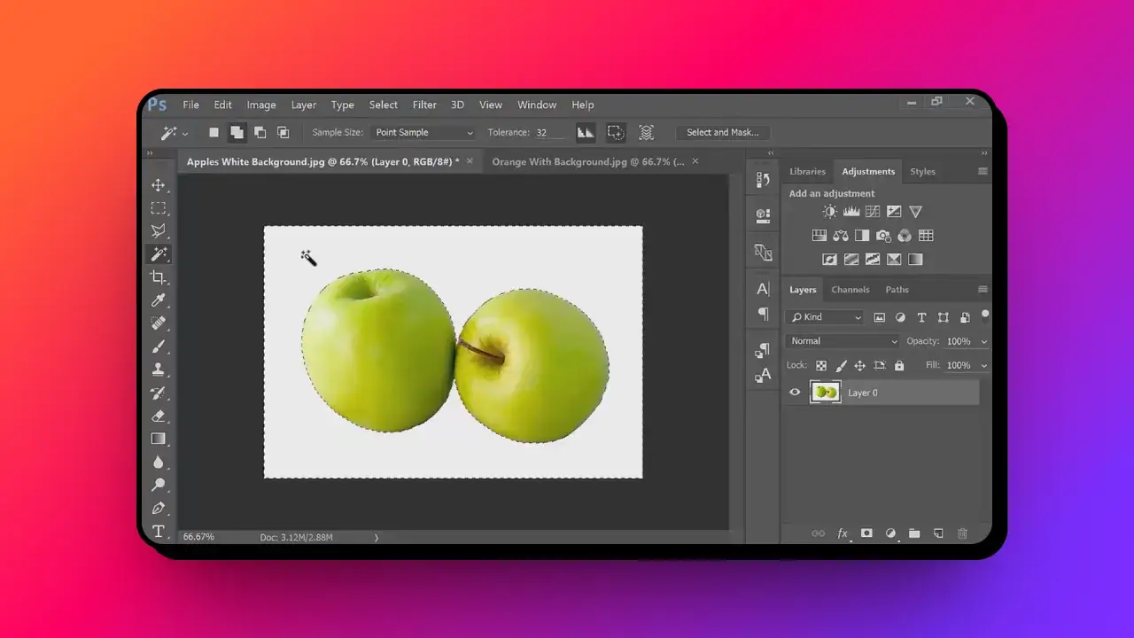Create a new layer
The height and width of the screenshot is (638, 1134).
(x=938, y=533)
